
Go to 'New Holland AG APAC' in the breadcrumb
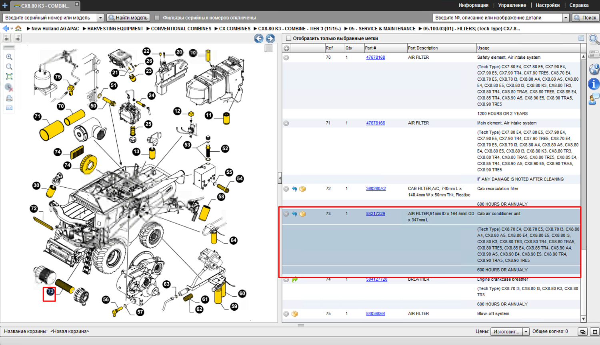(55, 29)
